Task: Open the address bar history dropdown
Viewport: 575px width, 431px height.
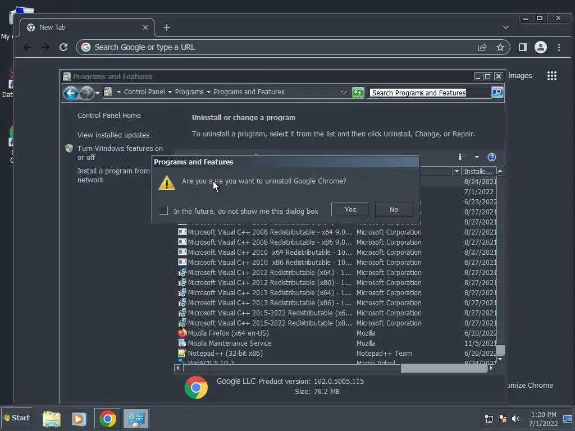Action: 344,93
